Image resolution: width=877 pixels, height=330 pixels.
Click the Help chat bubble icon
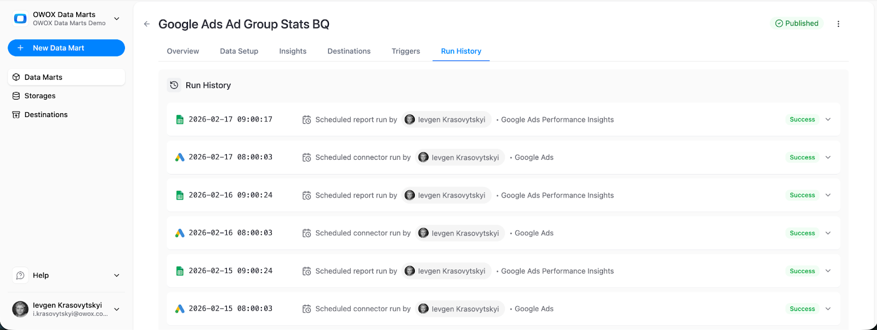(x=20, y=275)
